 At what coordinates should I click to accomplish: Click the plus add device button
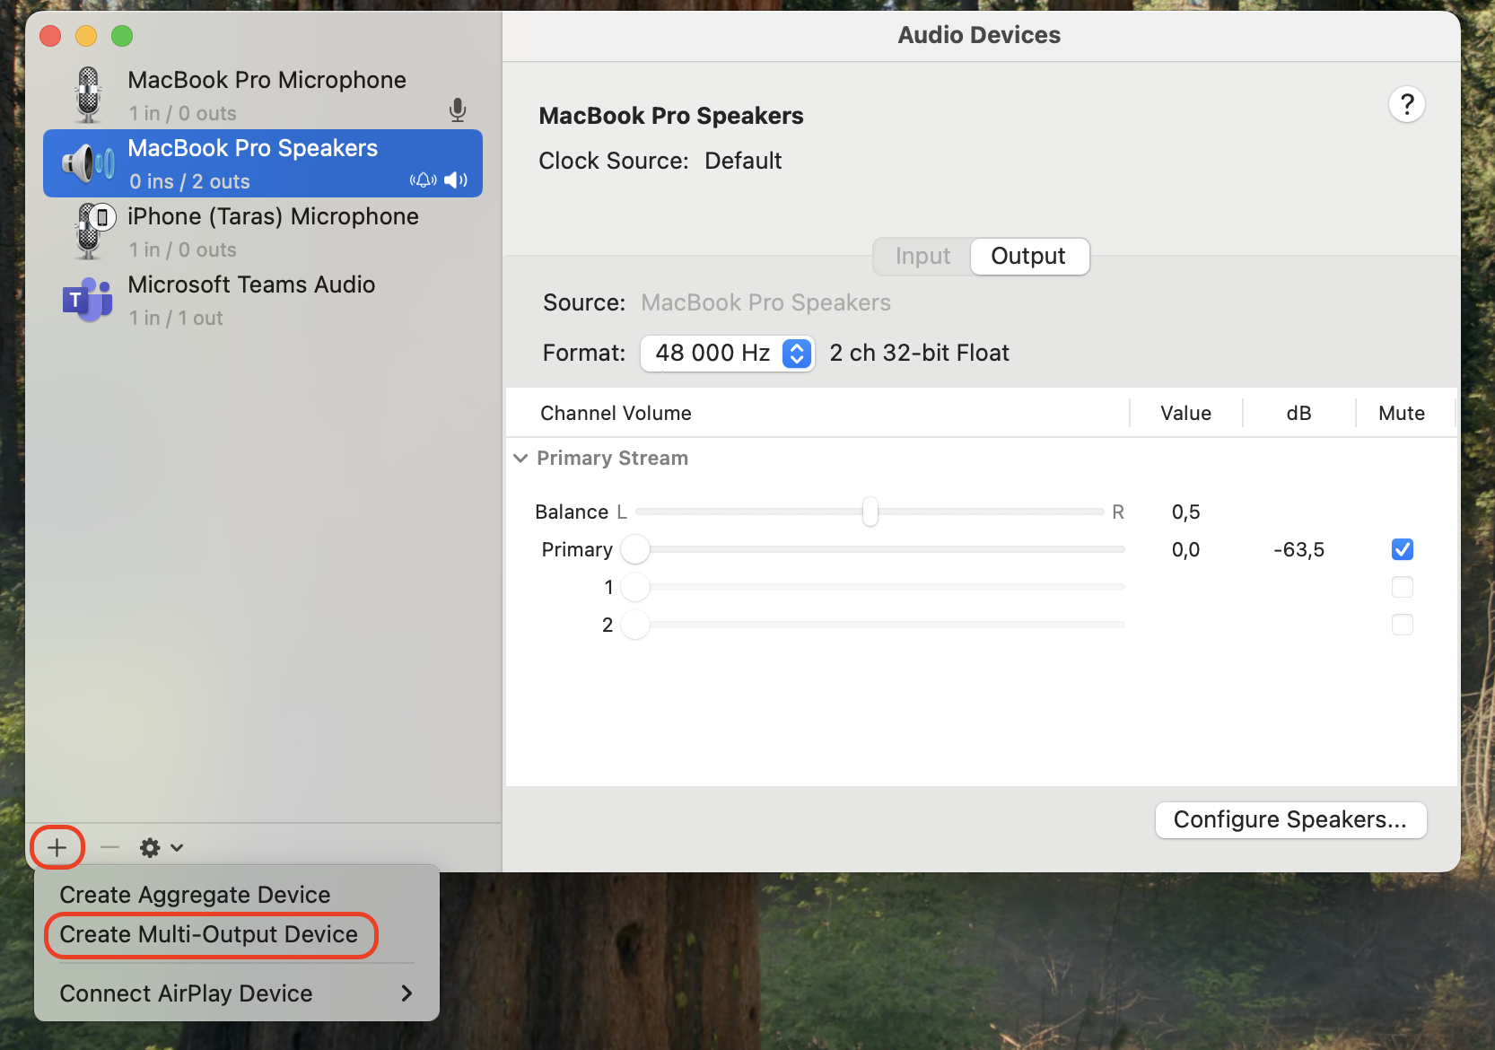click(x=57, y=847)
